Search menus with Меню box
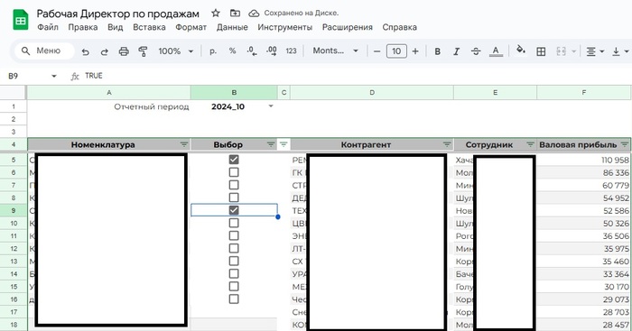This screenshot has width=632, height=331. tap(44, 51)
